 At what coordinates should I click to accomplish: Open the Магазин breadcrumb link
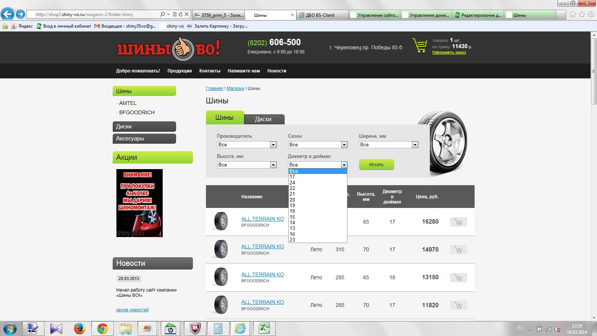(235, 88)
